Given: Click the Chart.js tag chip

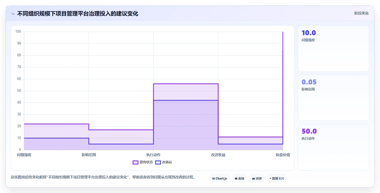Looking at the screenshot, I should (220, 178).
